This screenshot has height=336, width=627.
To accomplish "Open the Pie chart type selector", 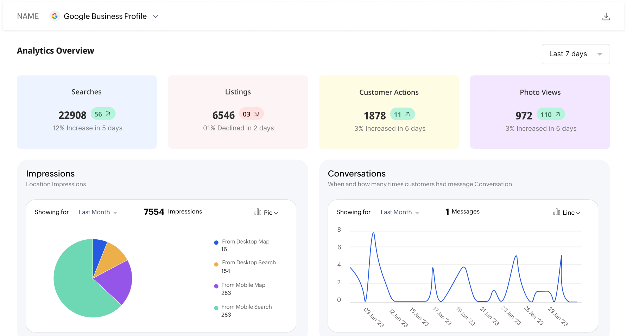I will (x=271, y=212).
